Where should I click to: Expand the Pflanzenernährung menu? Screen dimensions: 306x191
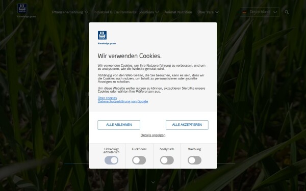pos(70,12)
